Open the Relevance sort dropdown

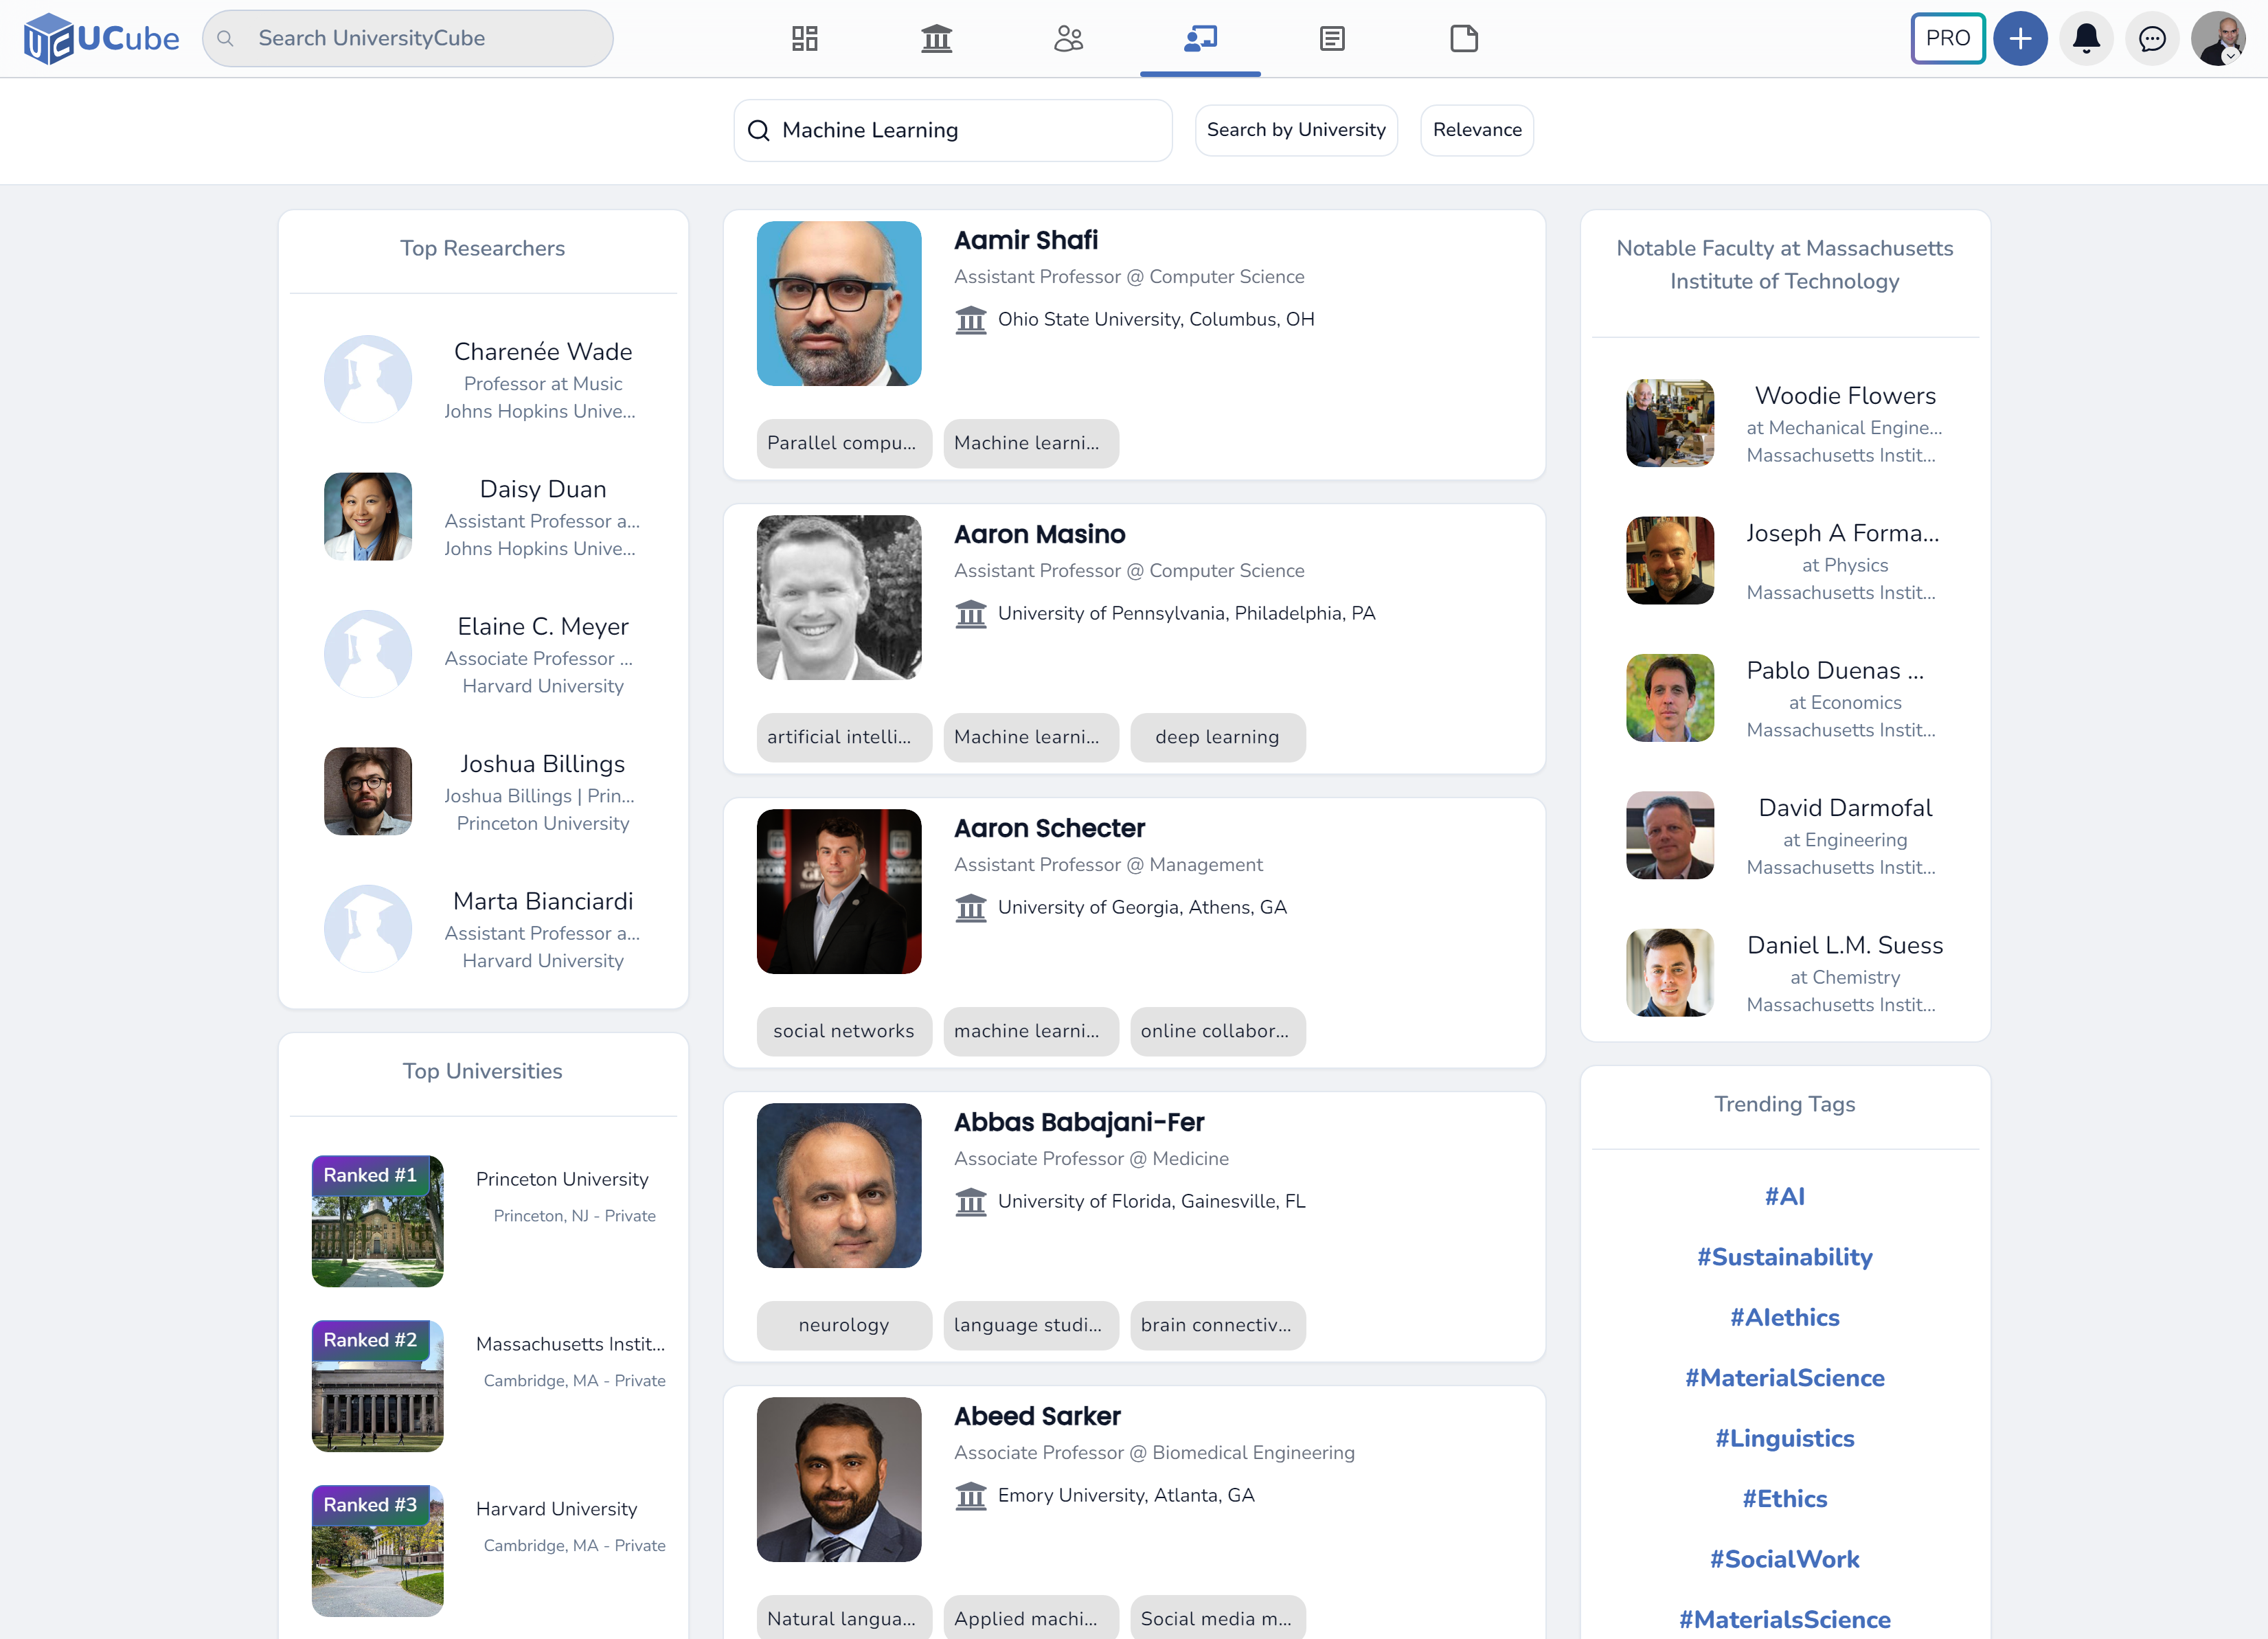[x=1476, y=130]
